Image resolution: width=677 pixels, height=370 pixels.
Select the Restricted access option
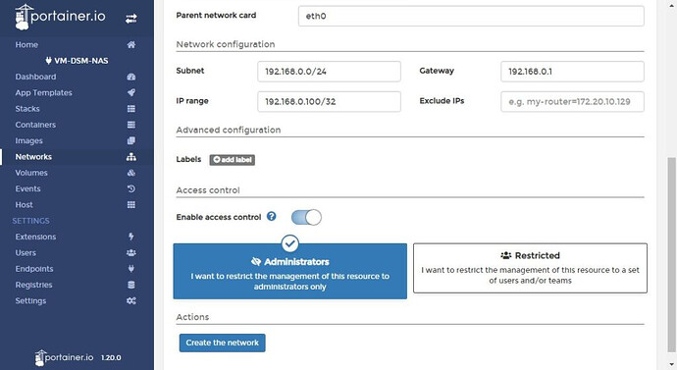coord(530,268)
